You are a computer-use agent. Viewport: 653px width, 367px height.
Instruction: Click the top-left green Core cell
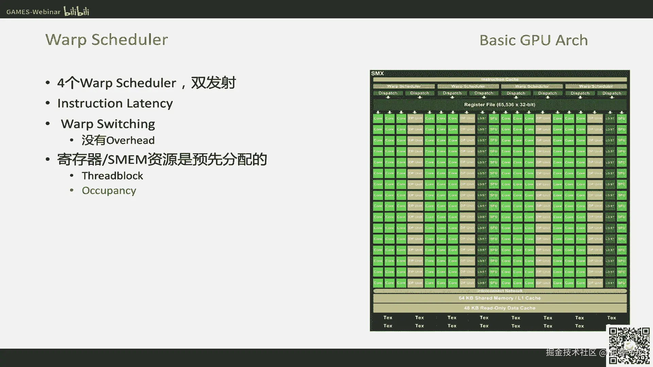click(378, 119)
